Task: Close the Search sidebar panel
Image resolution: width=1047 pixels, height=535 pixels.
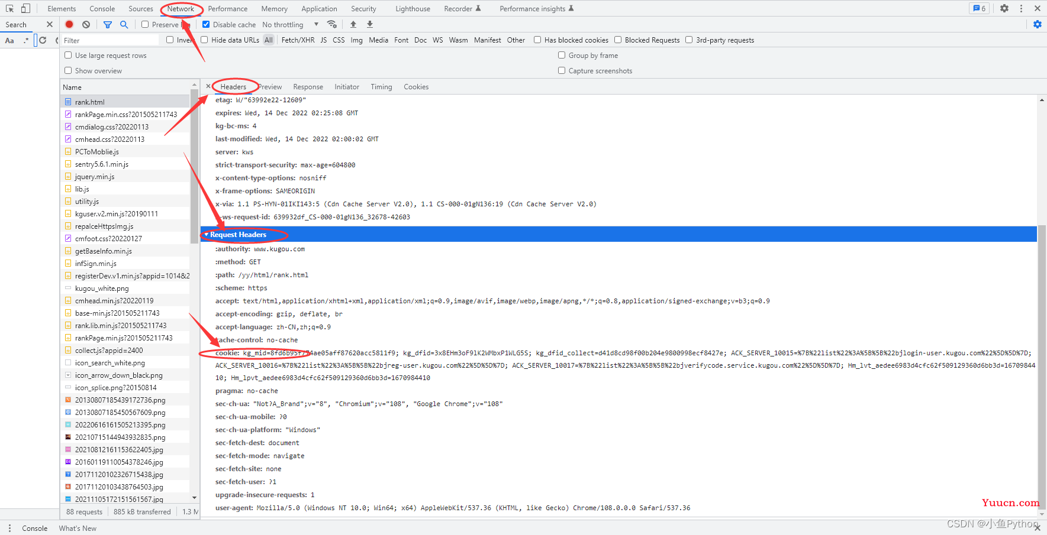Action: (x=50, y=24)
